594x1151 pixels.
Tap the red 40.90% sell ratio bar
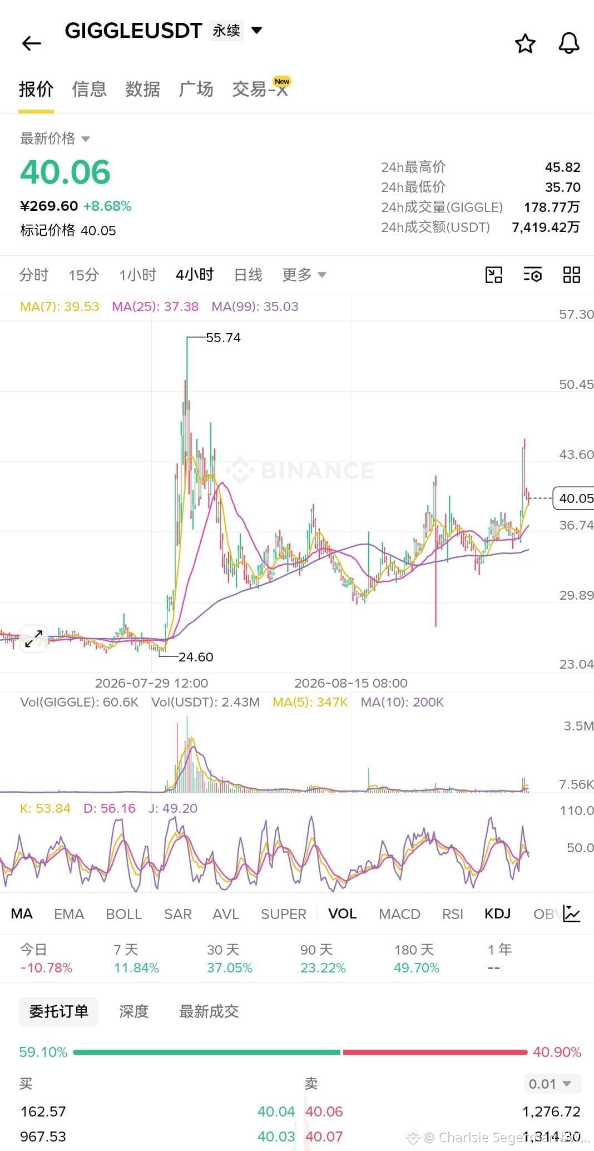[435, 1053]
